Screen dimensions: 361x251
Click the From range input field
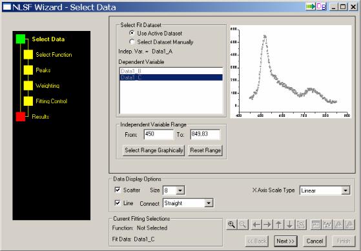click(159, 134)
